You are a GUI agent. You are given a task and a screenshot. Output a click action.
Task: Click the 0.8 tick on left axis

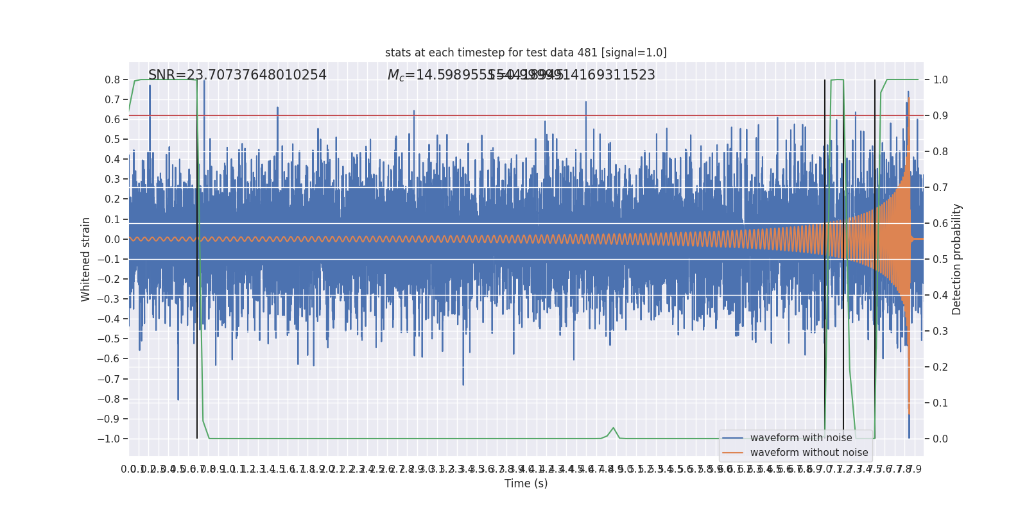coord(112,80)
